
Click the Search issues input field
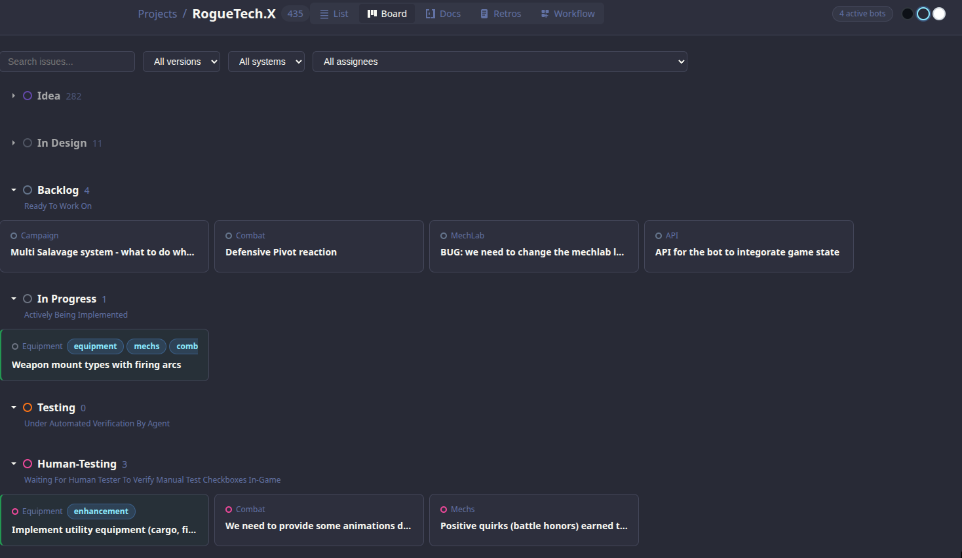click(67, 62)
